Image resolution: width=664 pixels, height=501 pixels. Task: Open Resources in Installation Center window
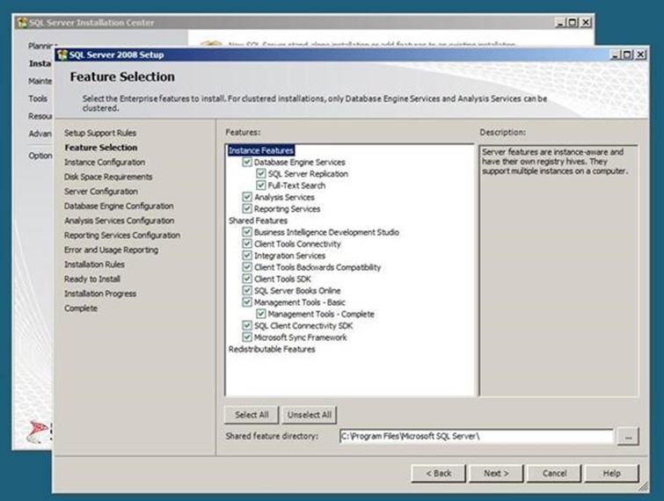(x=40, y=116)
